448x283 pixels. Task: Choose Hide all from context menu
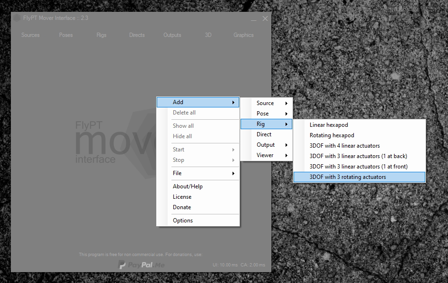pyautogui.click(x=197, y=136)
